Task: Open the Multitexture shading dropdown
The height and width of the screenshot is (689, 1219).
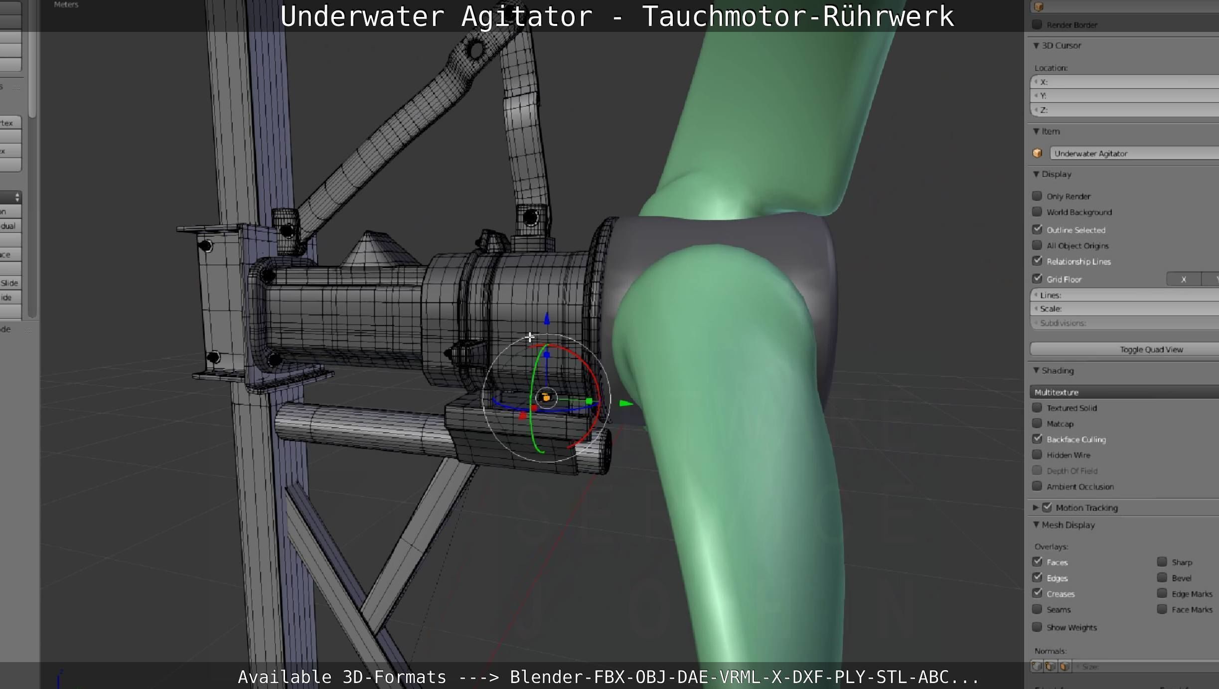Action: (x=1124, y=392)
